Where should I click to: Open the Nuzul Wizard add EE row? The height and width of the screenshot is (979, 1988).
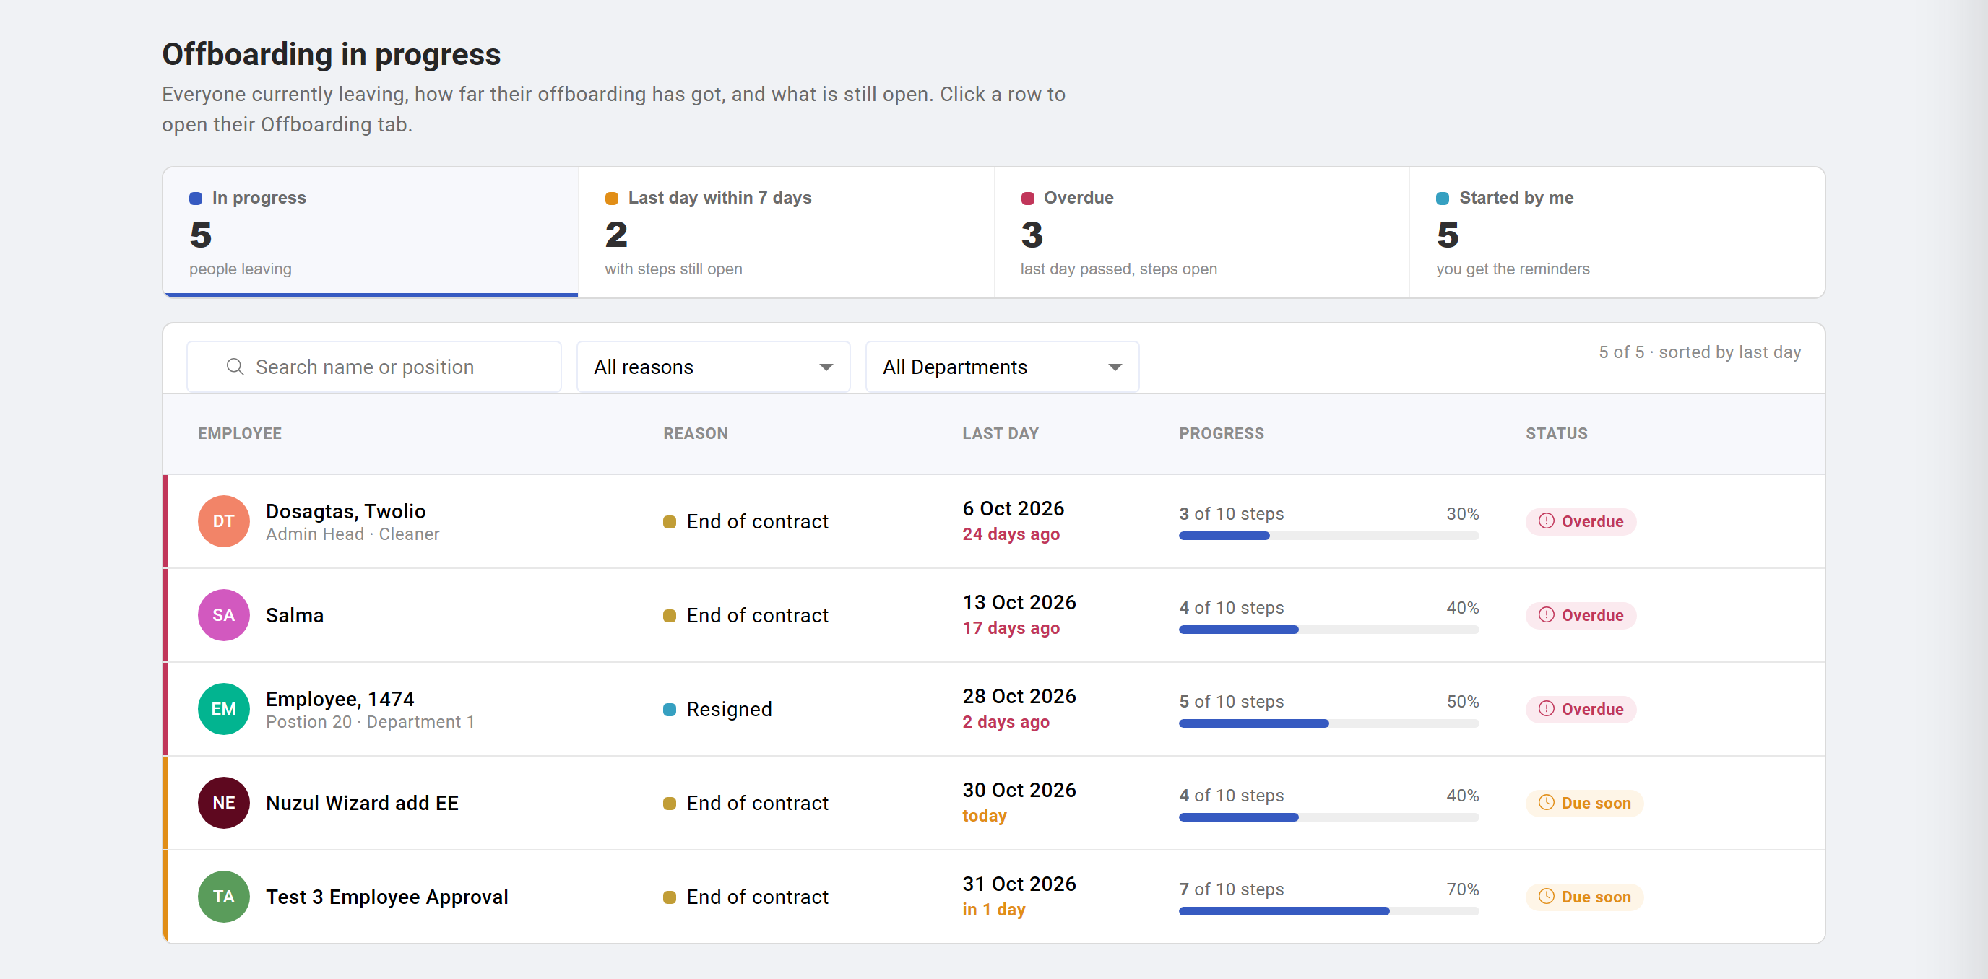pyautogui.click(x=994, y=803)
